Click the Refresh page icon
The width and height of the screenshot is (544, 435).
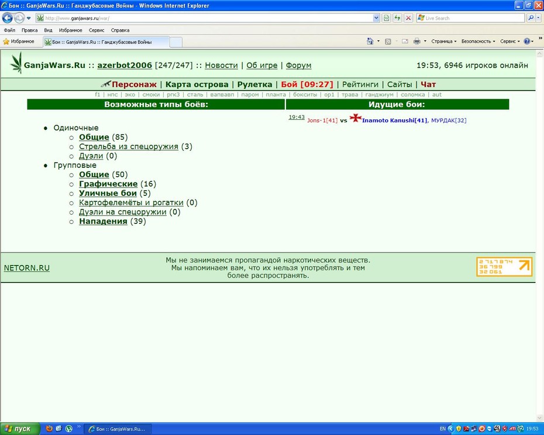point(397,18)
